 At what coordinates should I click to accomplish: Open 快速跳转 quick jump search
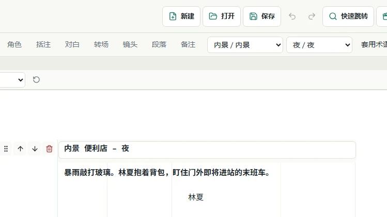point(348,16)
